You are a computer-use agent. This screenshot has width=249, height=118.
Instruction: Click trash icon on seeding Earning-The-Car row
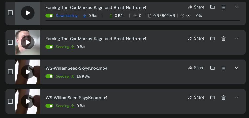[224, 38]
